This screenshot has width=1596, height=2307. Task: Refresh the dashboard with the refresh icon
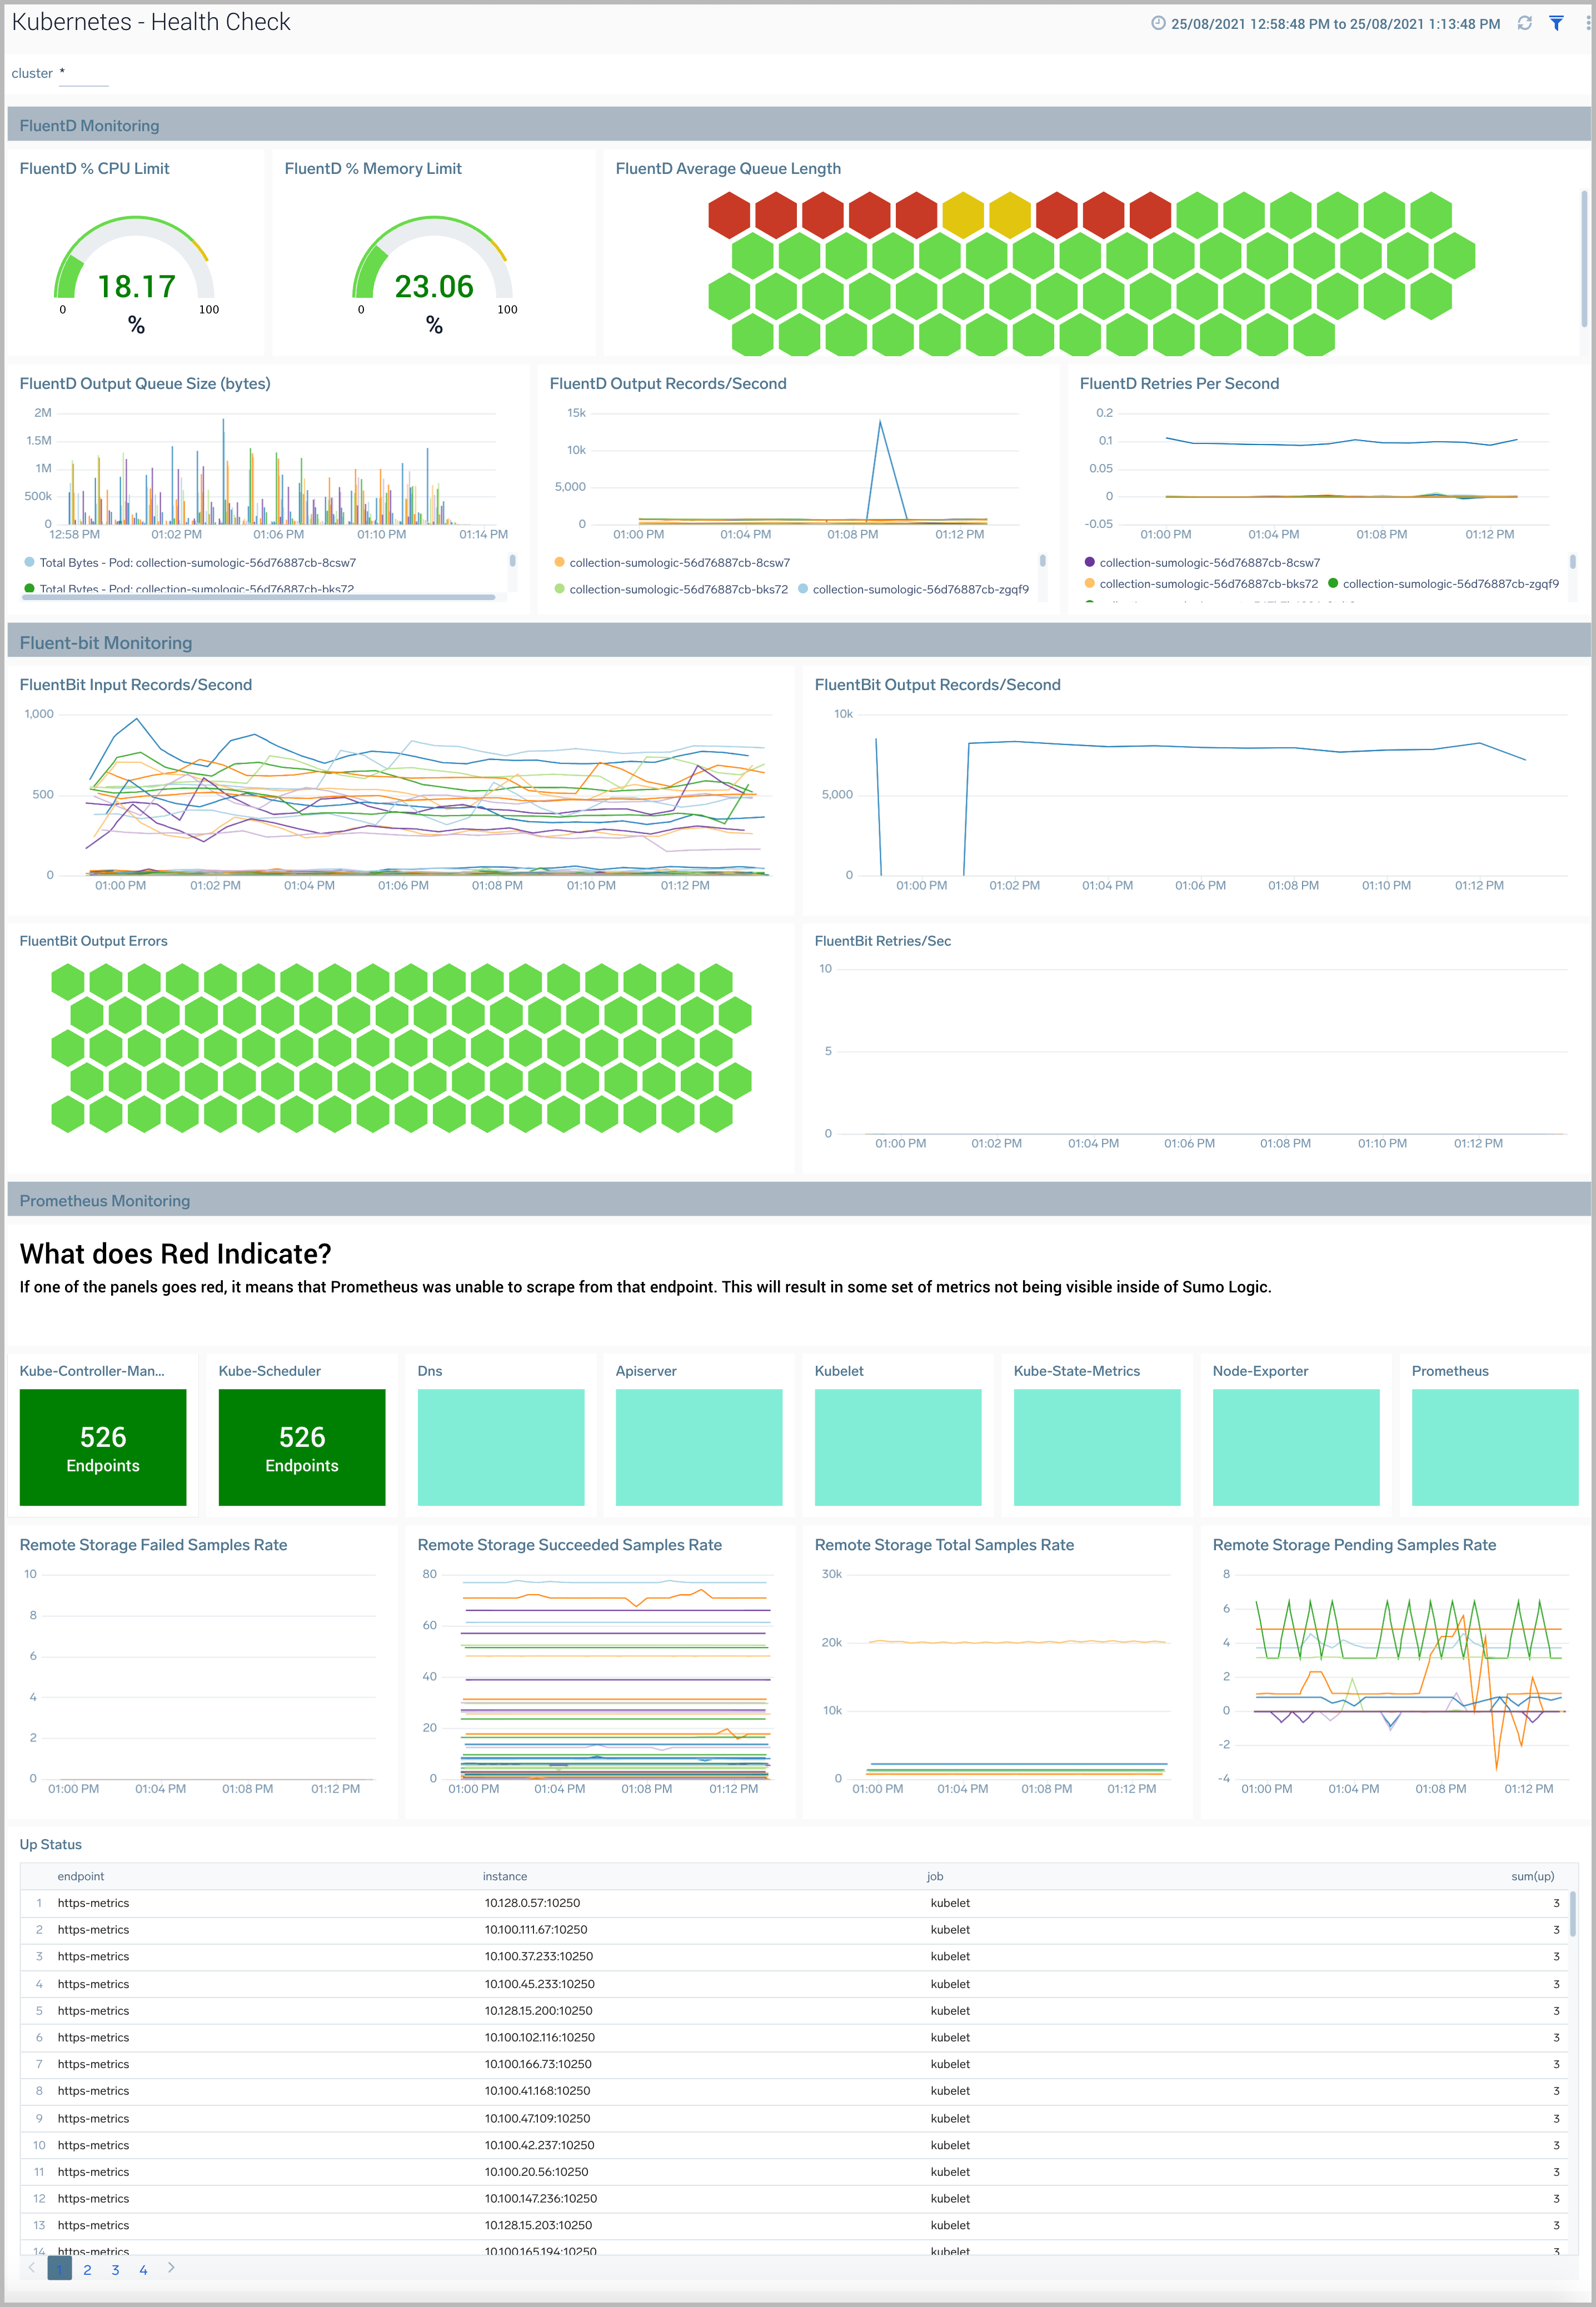coord(1524,23)
